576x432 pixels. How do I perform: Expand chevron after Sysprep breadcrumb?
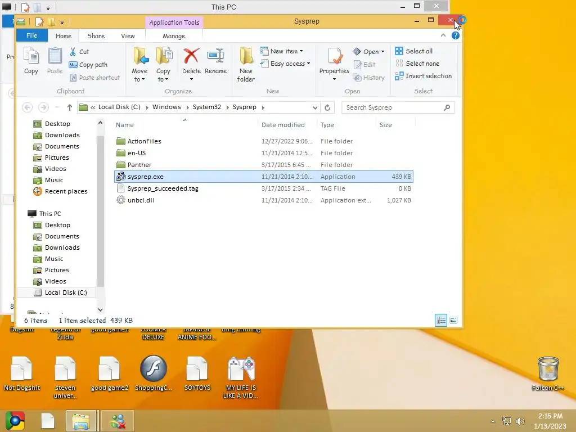(x=263, y=107)
